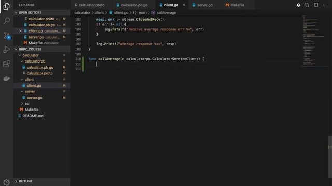Close the client.go editor tab

(184, 5)
